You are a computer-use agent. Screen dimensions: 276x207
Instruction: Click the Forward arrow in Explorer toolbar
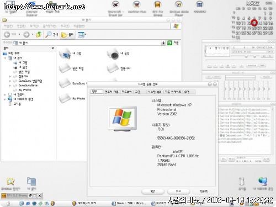pos(26,34)
